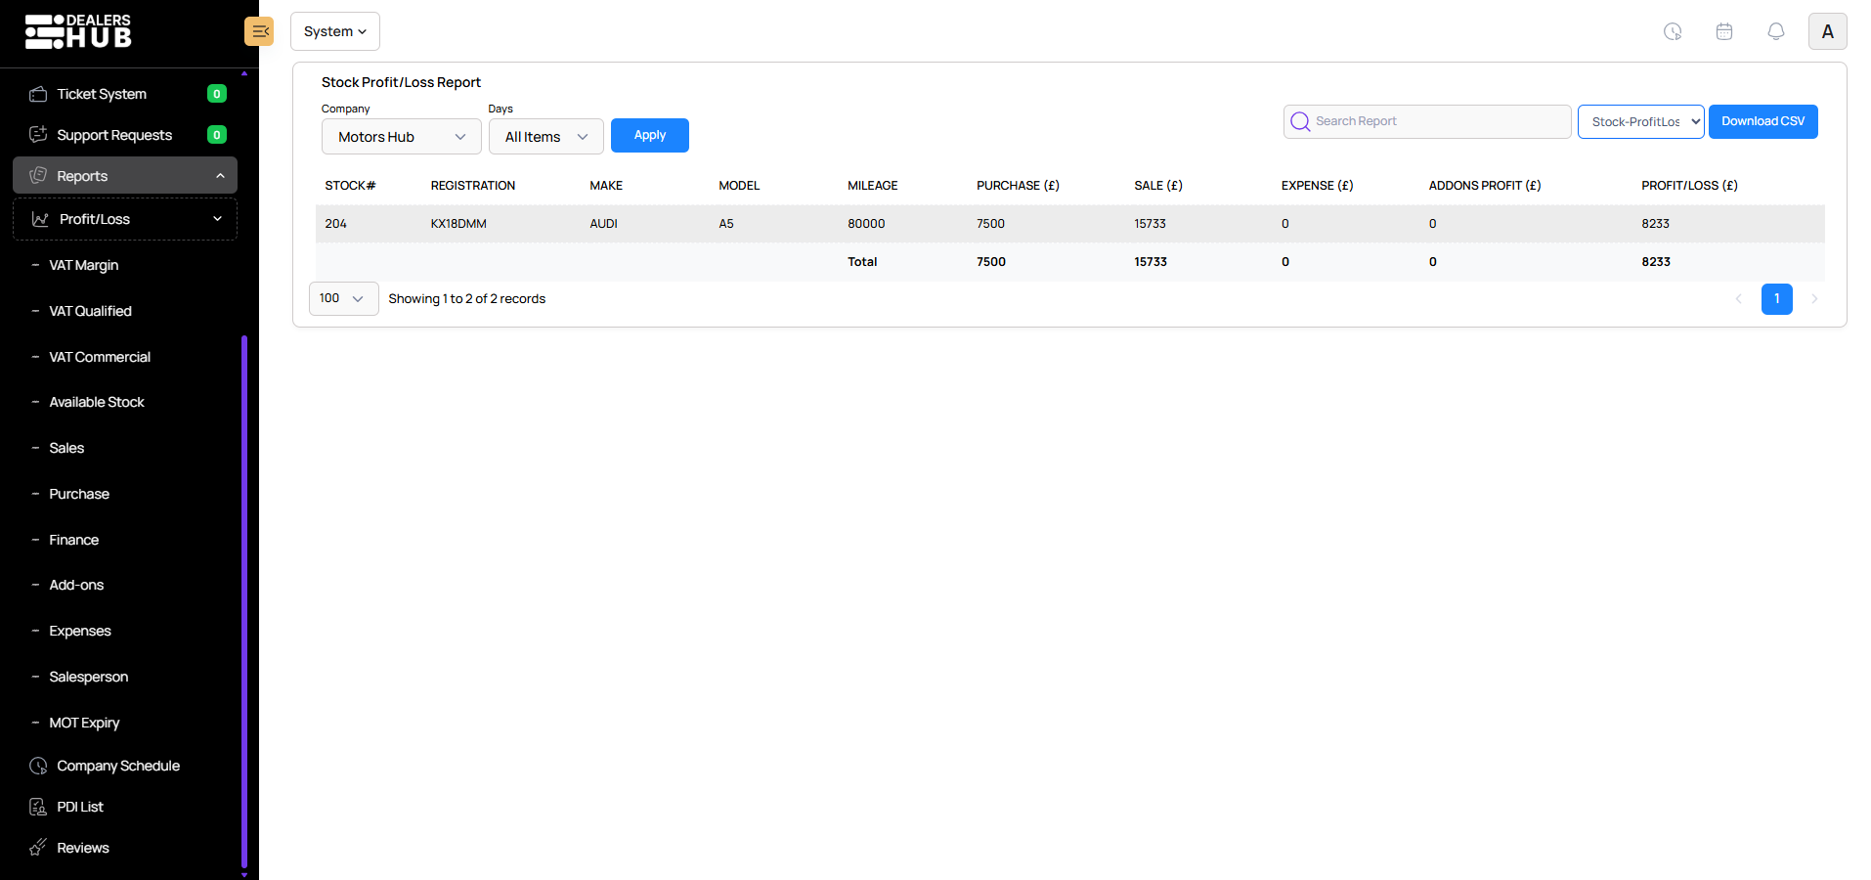
Task: Click Download CSV button
Action: (x=1762, y=121)
